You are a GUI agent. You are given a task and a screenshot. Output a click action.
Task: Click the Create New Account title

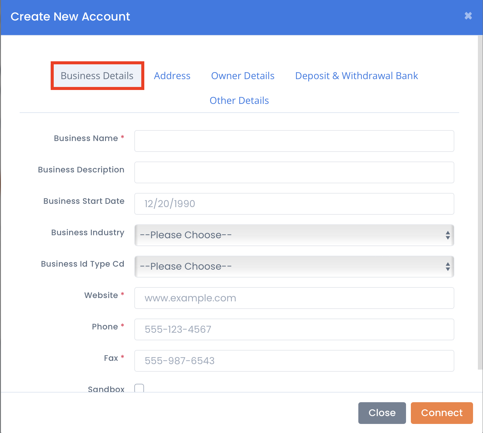click(70, 17)
